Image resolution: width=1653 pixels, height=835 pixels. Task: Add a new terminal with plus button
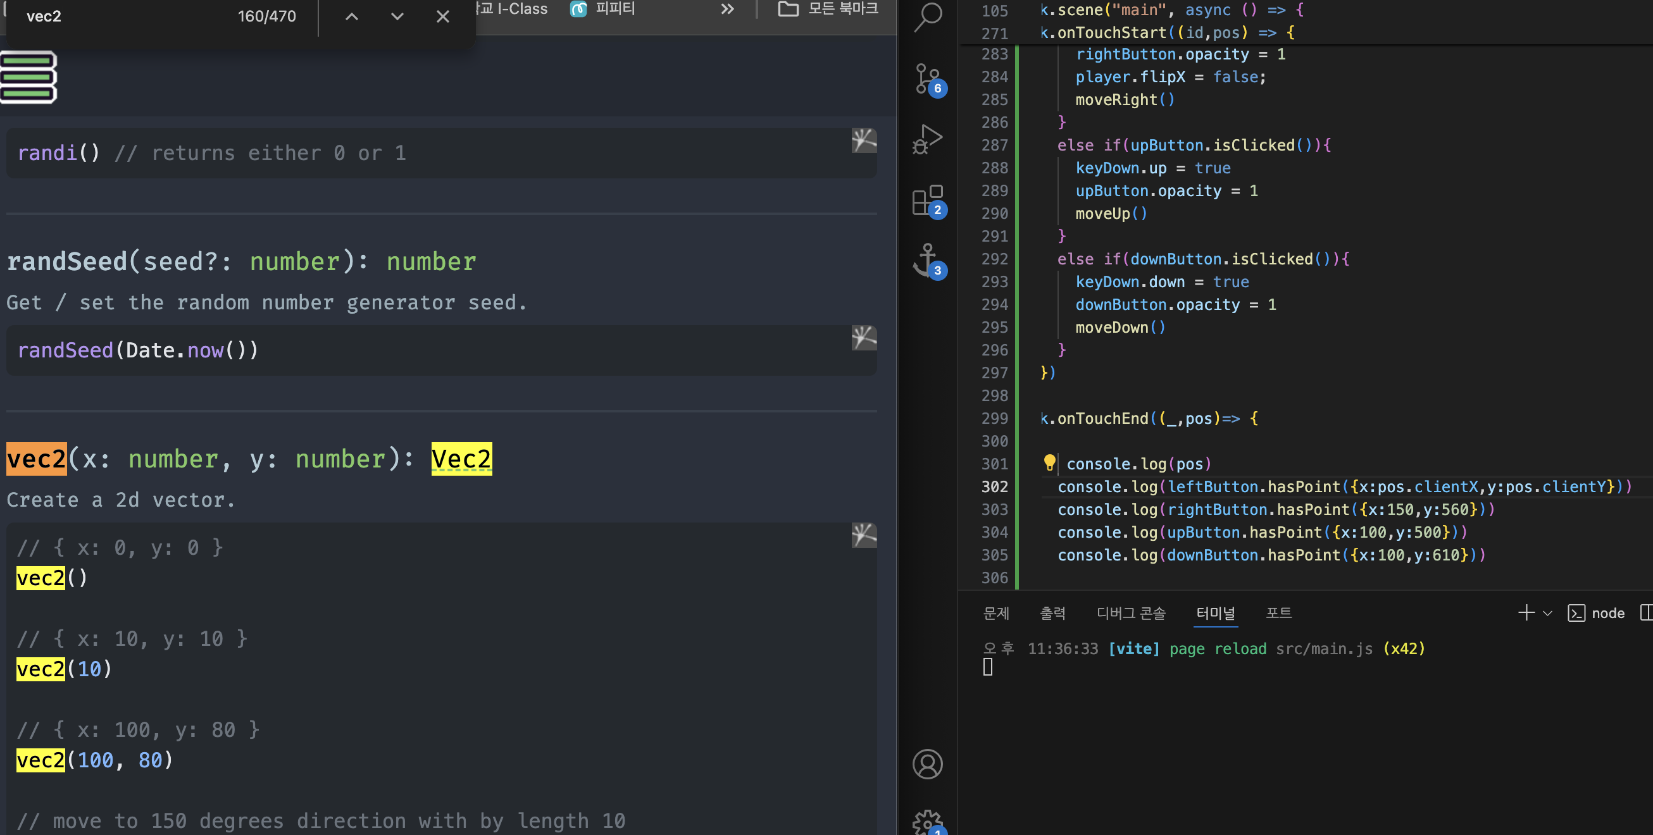click(x=1526, y=613)
